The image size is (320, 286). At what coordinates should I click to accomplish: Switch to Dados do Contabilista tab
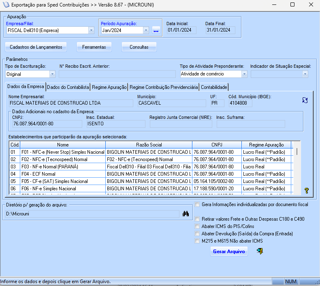(68, 87)
